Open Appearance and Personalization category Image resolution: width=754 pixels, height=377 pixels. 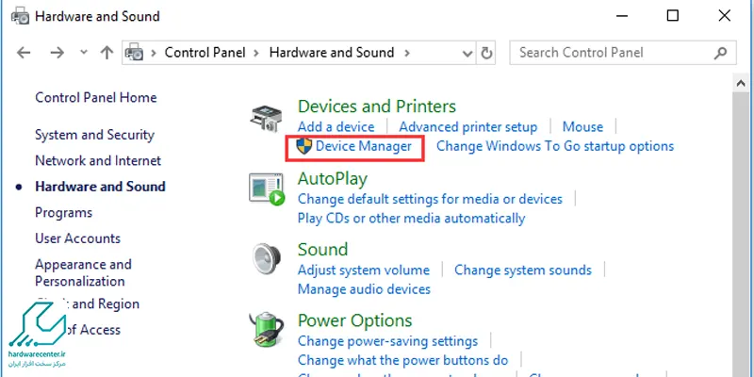83,272
